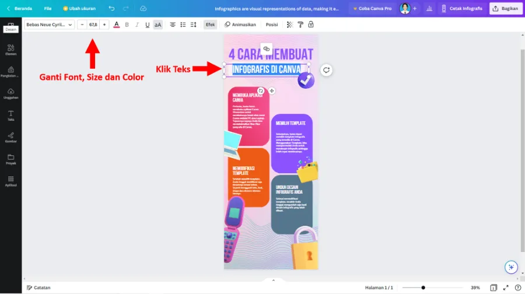The width and height of the screenshot is (525, 294).
Task: Click the font size field 67,8
Action: coord(93,24)
